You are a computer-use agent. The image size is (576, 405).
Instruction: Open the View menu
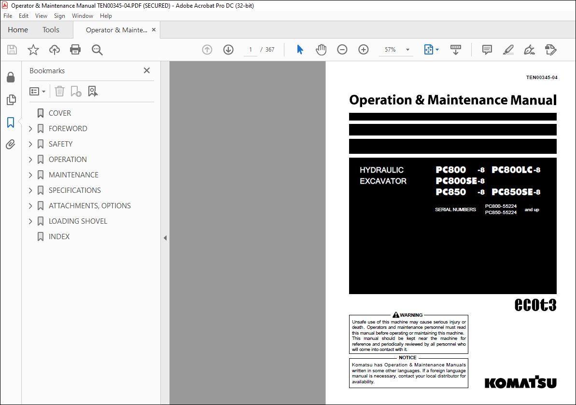pyautogui.click(x=41, y=16)
